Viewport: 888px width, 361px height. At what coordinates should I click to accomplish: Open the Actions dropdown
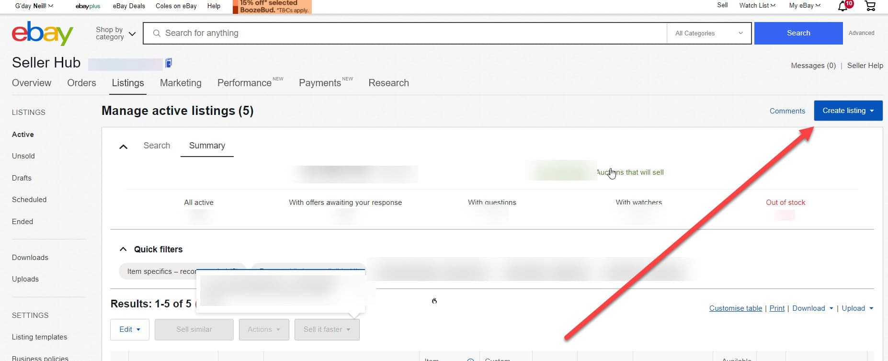[x=264, y=329]
